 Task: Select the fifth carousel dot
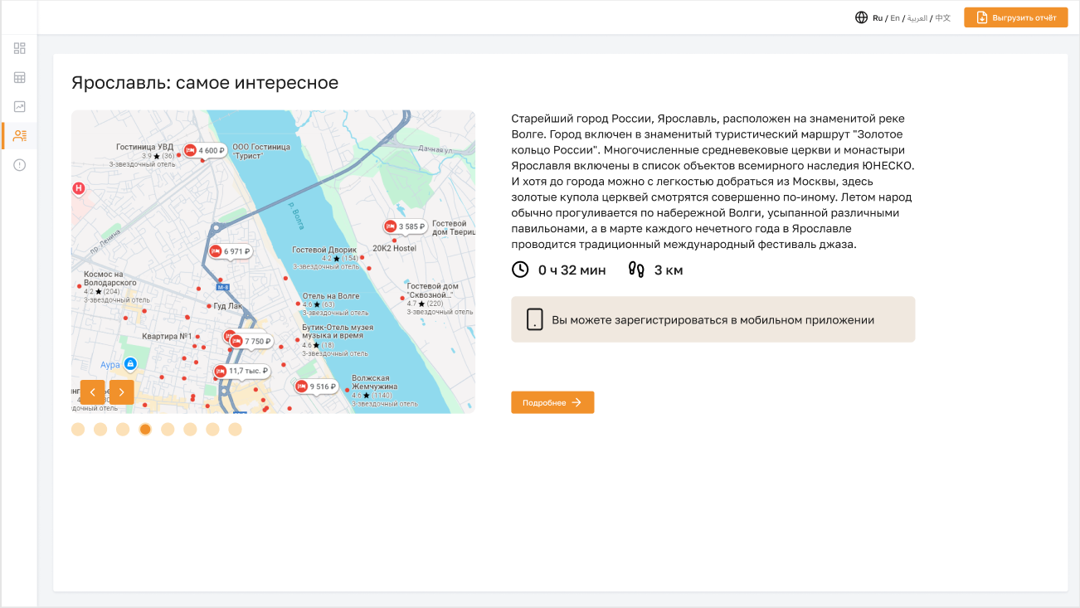coord(168,429)
